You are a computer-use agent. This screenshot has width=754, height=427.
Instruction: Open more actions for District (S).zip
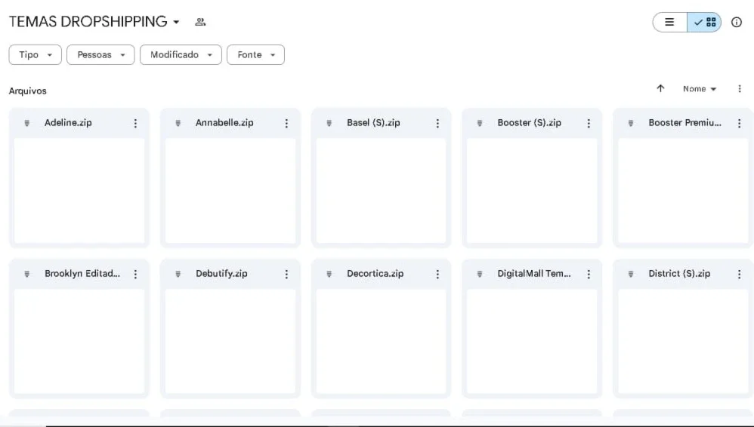(739, 275)
